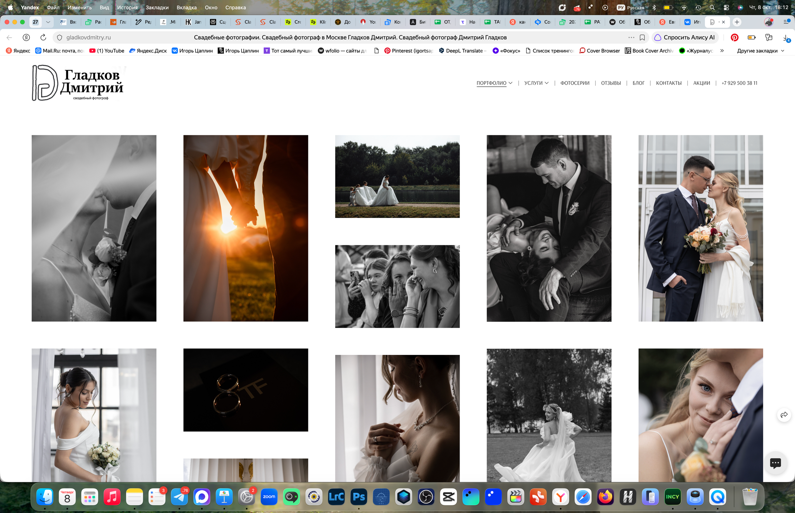Viewport: 795px width, 513px height.
Task: Open История menu in menu bar
Action: point(127,7)
